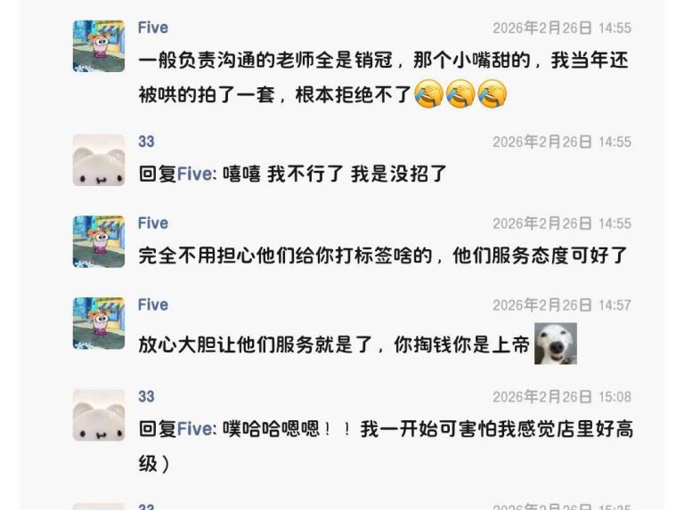The image size is (684, 510).
Task: Click 33's cat avatar on the 嘻嘻 reply
Action: click(99, 160)
